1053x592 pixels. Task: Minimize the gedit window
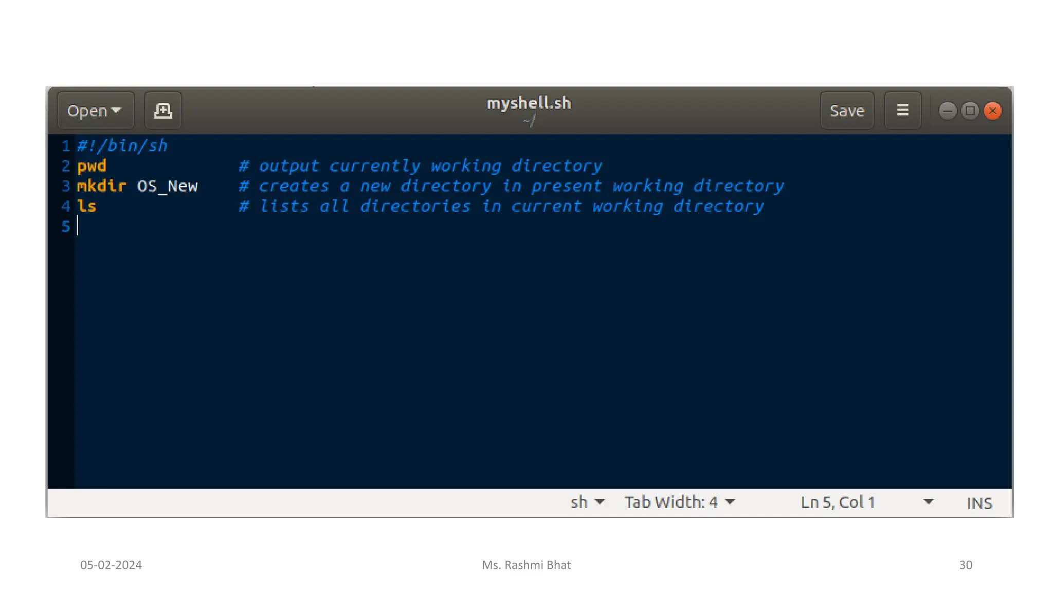point(947,111)
